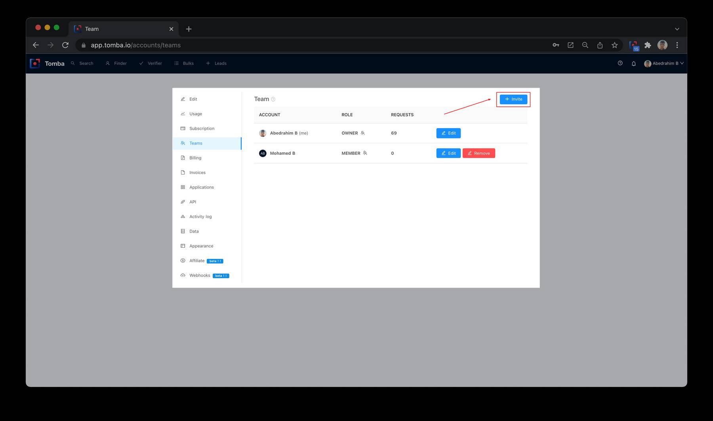Image resolution: width=713 pixels, height=421 pixels.
Task: Click the help icon next to Team title
Action: 273,99
